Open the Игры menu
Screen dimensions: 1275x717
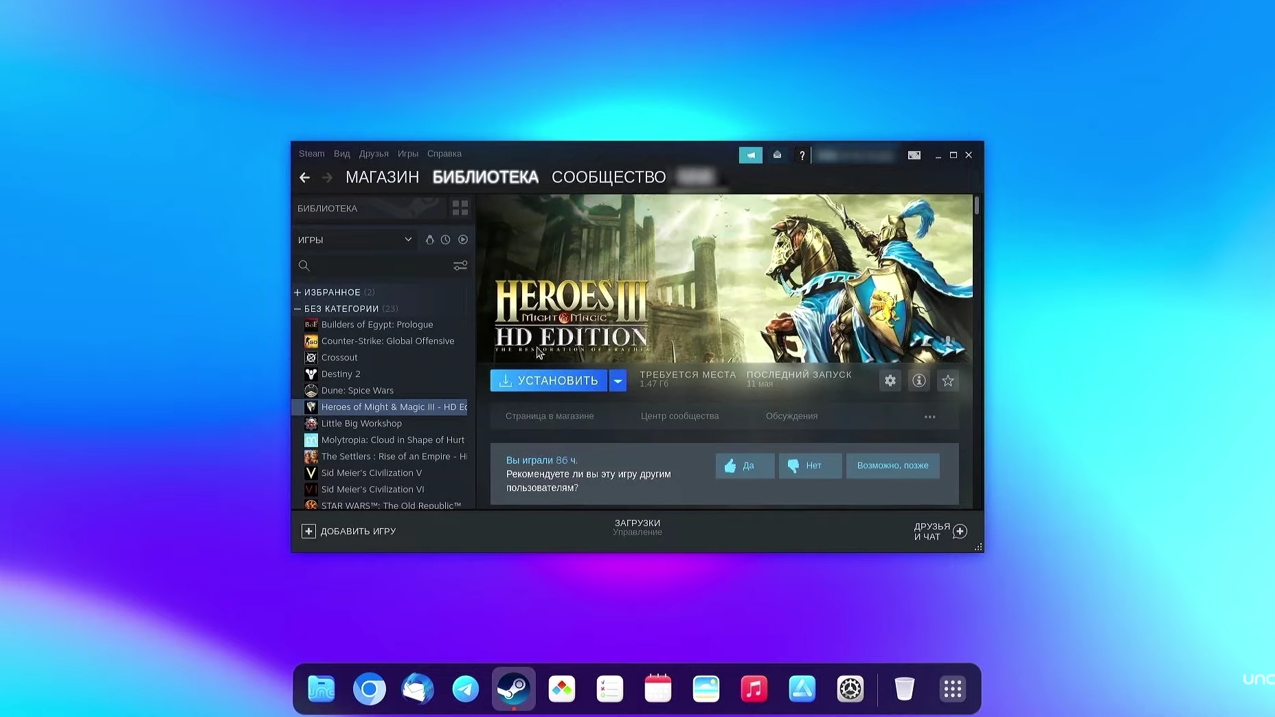click(408, 154)
